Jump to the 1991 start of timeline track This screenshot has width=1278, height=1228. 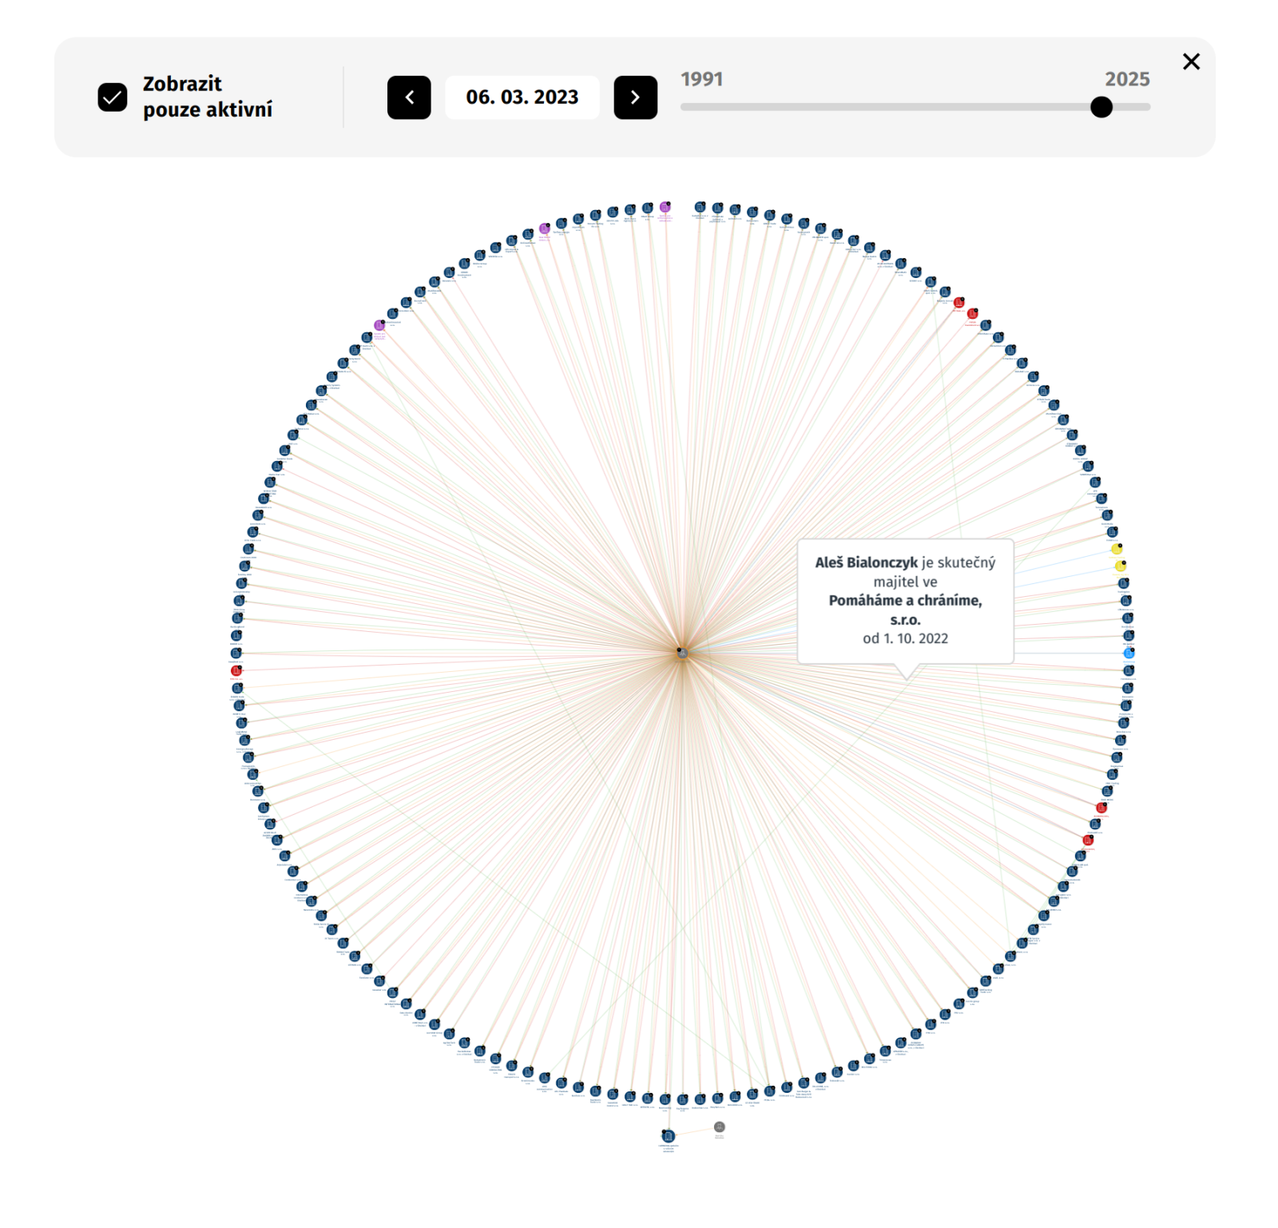coord(684,107)
